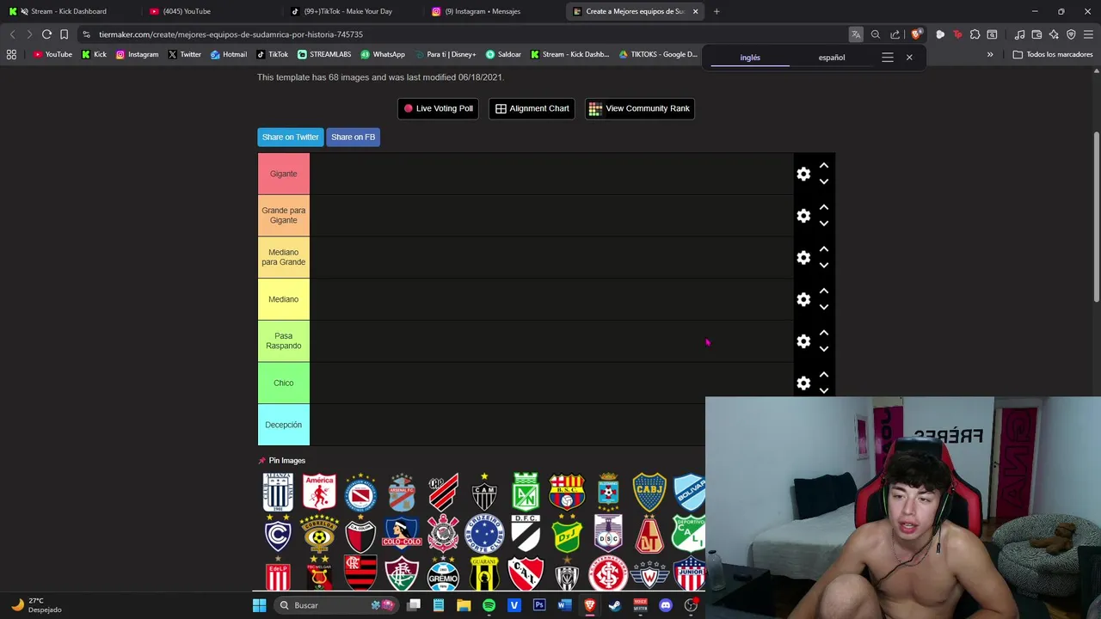Select español in translate popup

(x=832, y=58)
